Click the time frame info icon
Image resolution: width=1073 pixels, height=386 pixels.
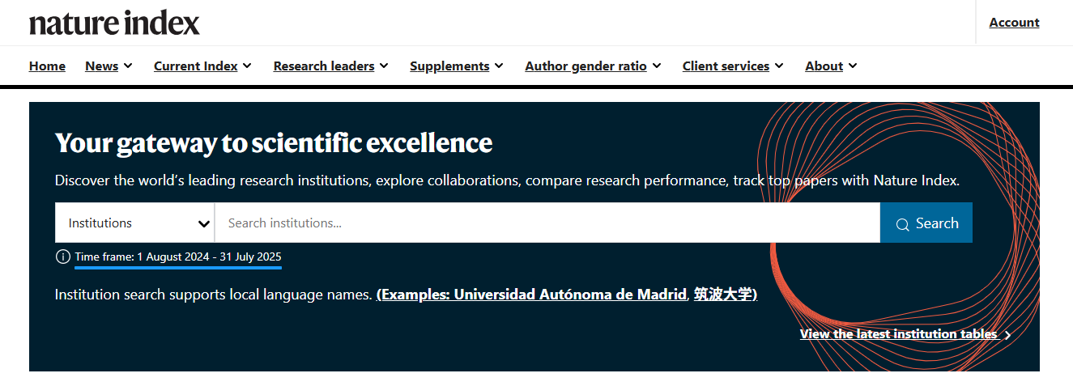[x=63, y=257]
